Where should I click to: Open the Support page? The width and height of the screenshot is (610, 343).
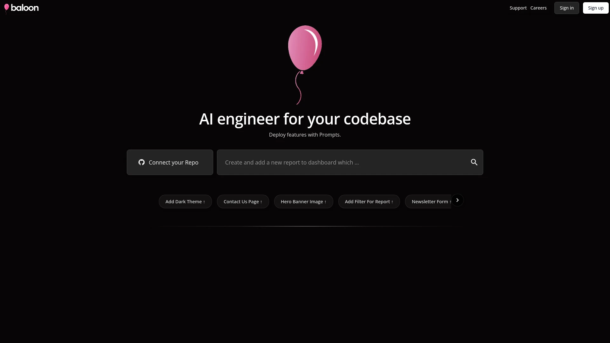tap(518, 8)
